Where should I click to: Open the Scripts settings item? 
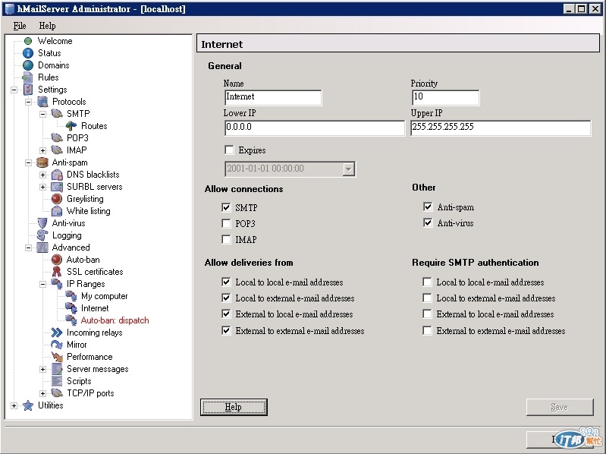(79, 381)
